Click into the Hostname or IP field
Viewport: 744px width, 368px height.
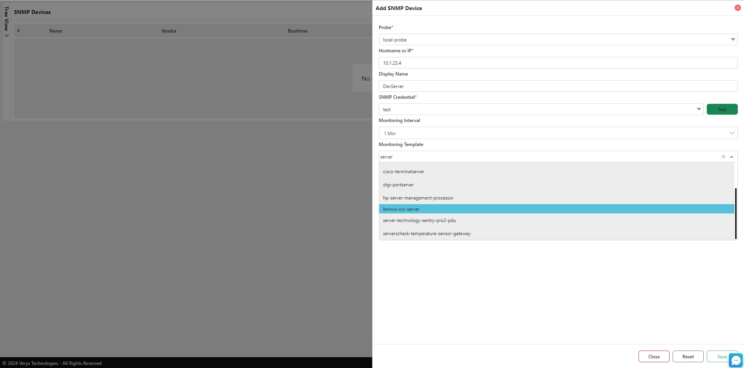point(558,63)
